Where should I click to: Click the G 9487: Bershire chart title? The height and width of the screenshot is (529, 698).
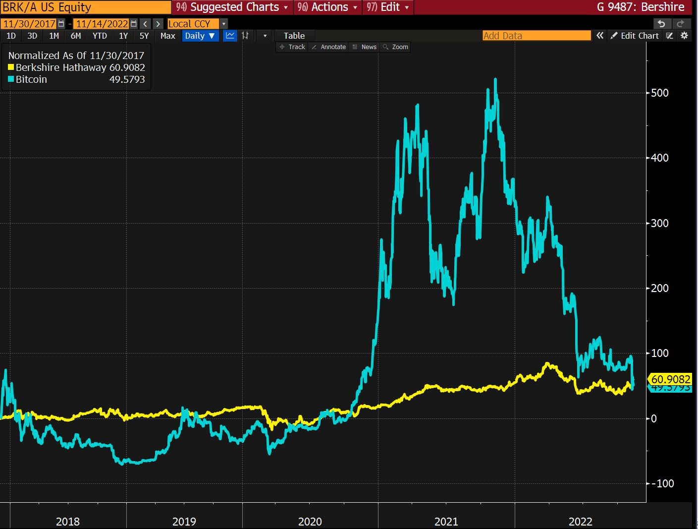[x=641, y=7]
